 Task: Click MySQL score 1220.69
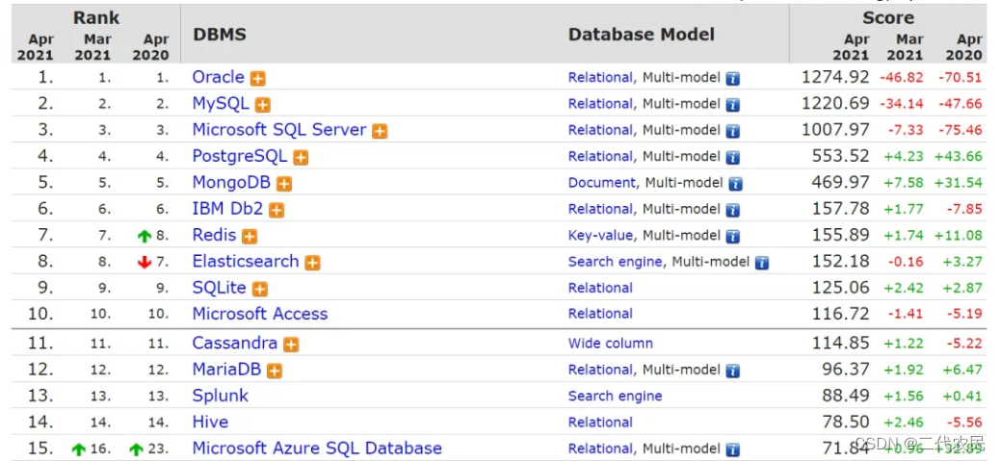(x=835, y=103)
